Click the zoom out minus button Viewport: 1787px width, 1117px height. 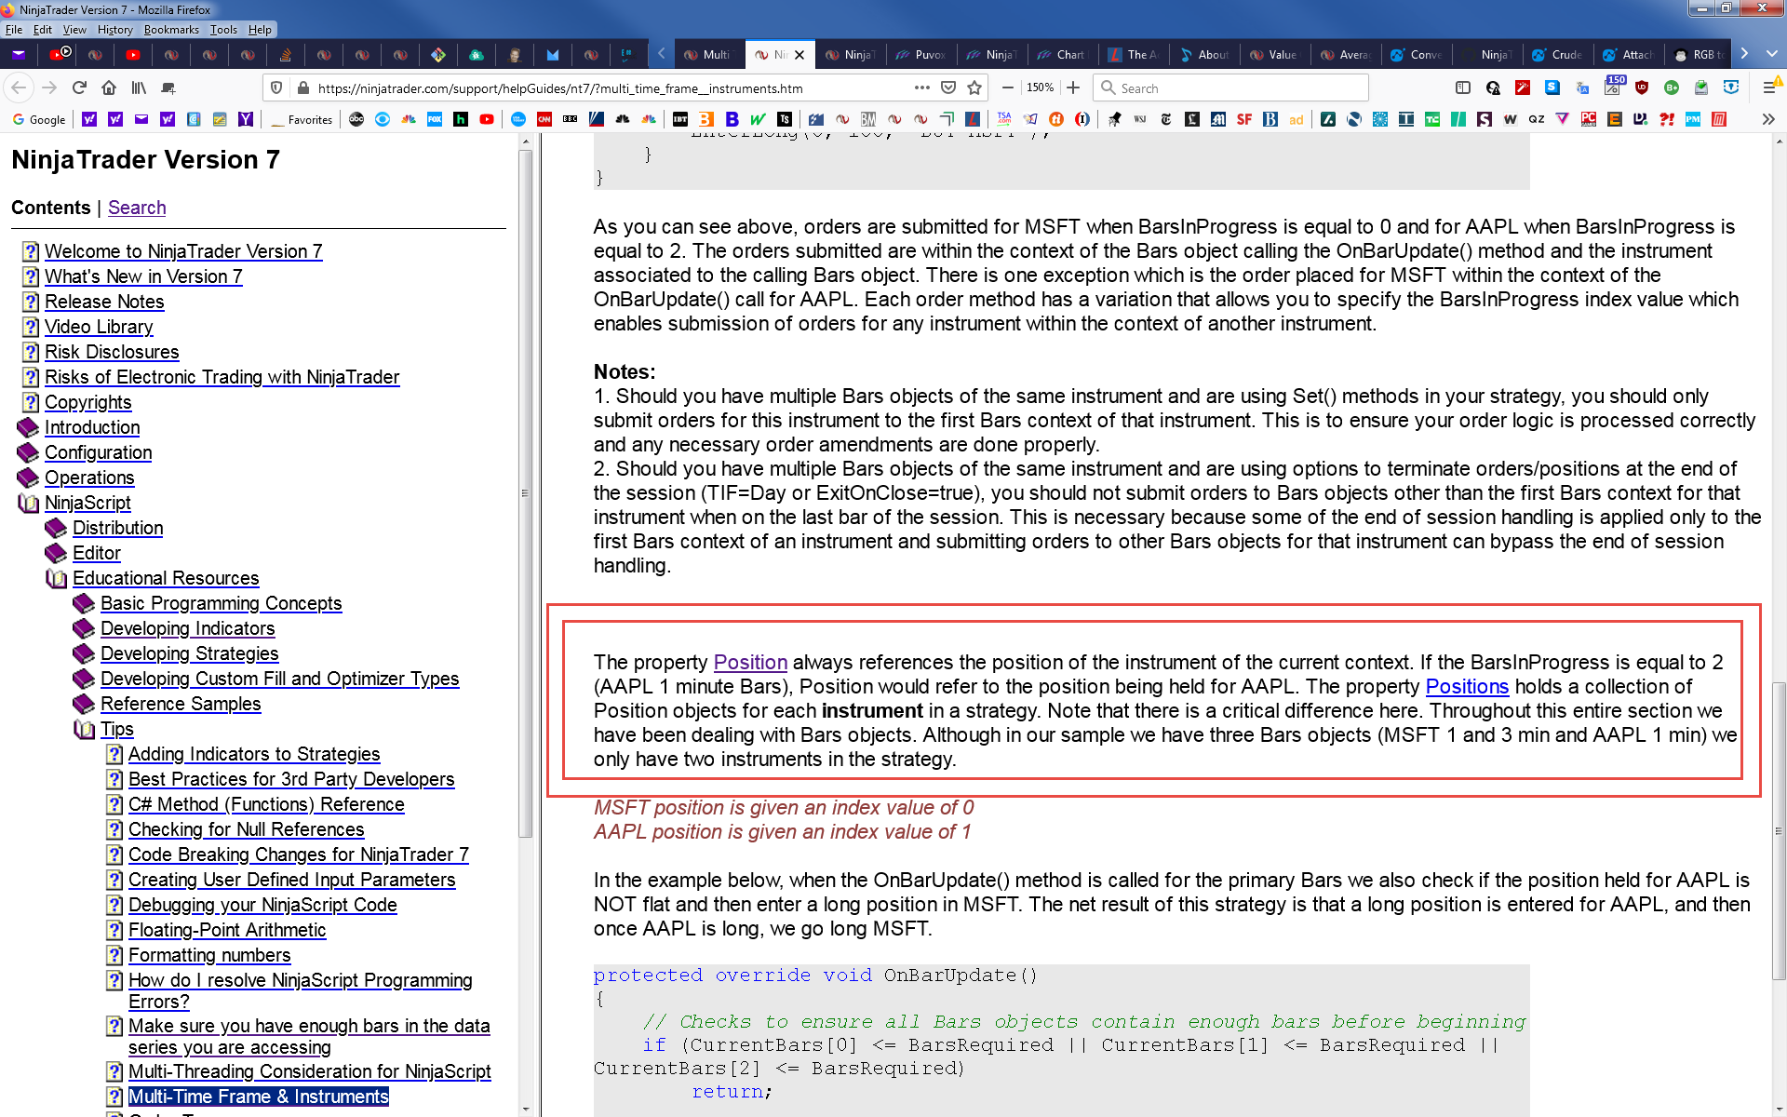click(x=1007, y=87)
